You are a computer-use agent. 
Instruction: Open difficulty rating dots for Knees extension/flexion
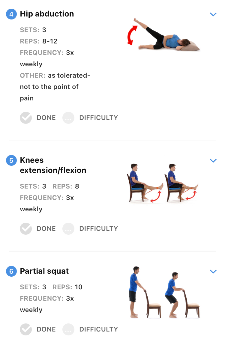click(68, 229)
